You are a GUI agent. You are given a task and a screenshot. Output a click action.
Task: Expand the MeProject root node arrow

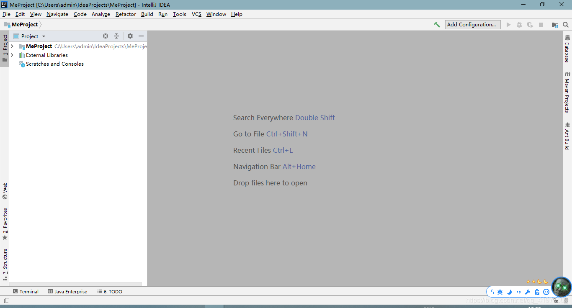pos(12,46)
